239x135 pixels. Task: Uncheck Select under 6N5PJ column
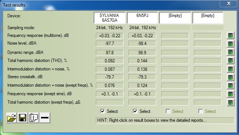[135, 111]
